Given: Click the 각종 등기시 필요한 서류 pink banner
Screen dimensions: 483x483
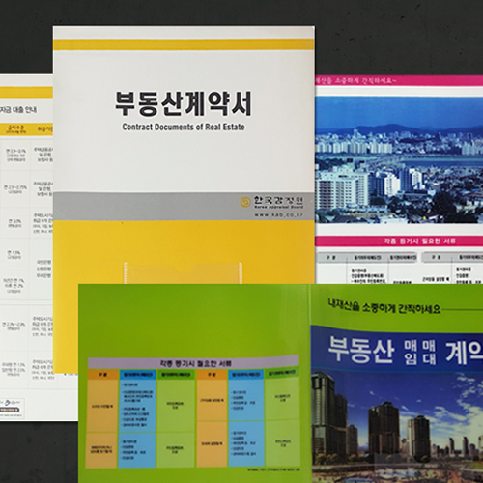Looking at the screenshot, I should click(x=399, y=241).
